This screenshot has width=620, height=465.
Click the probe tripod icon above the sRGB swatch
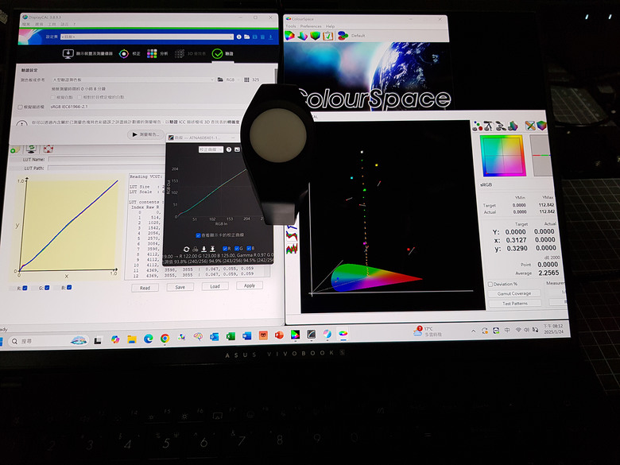[489, 126]
